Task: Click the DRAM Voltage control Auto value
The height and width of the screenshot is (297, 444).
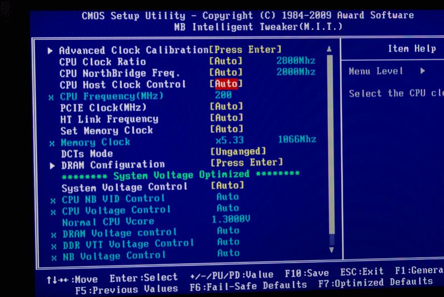Action: 228,231
